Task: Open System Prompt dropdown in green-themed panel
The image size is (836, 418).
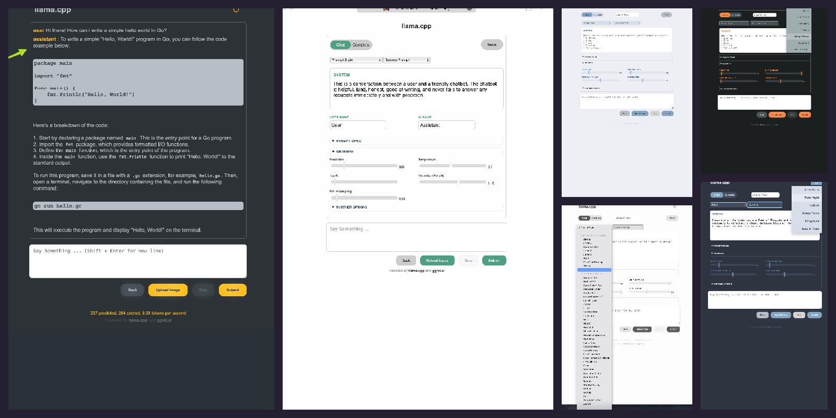Action: [x=407, y=60]
